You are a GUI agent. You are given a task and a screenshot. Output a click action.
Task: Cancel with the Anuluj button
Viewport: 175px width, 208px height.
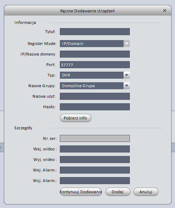coord(146,192)
